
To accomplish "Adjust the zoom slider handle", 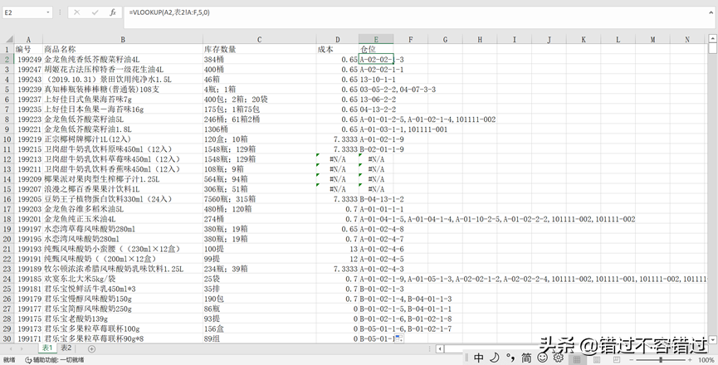I will point(661,360).
